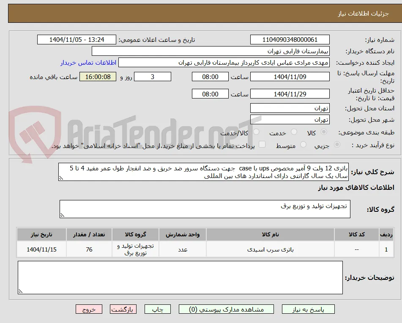Click the response deadline hour field 08:00
This screenshot has height=323, width=402.
(x=210, y=77)
